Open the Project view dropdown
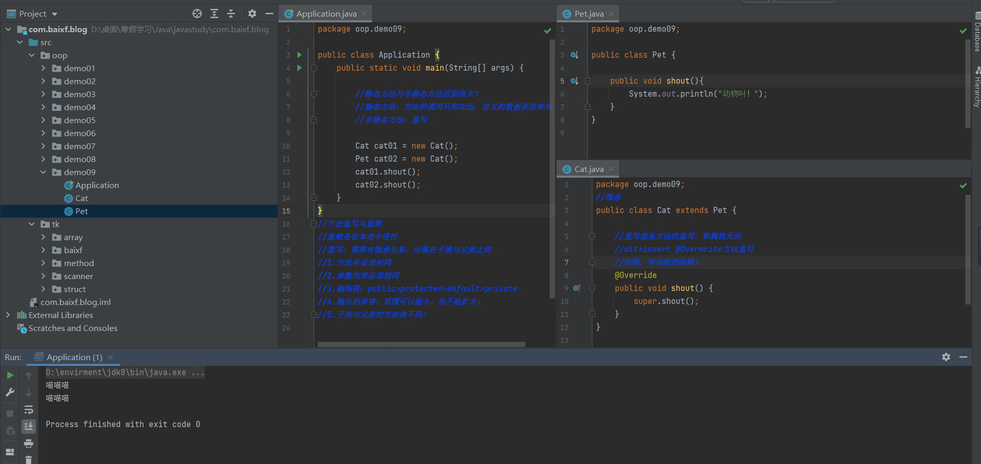The image size is (981, 464). click(x=55, y=14)
